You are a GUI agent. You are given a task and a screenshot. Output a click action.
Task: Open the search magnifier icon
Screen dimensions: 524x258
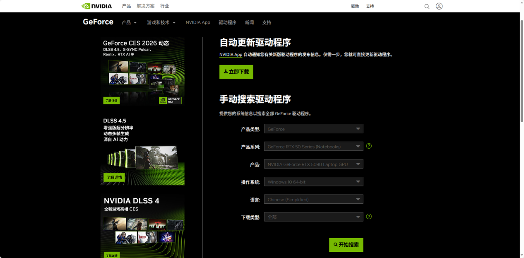tap(427, 6)
